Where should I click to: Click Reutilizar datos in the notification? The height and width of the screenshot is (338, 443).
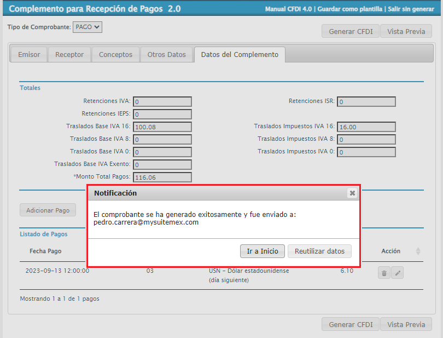click(x=319, y=251)
